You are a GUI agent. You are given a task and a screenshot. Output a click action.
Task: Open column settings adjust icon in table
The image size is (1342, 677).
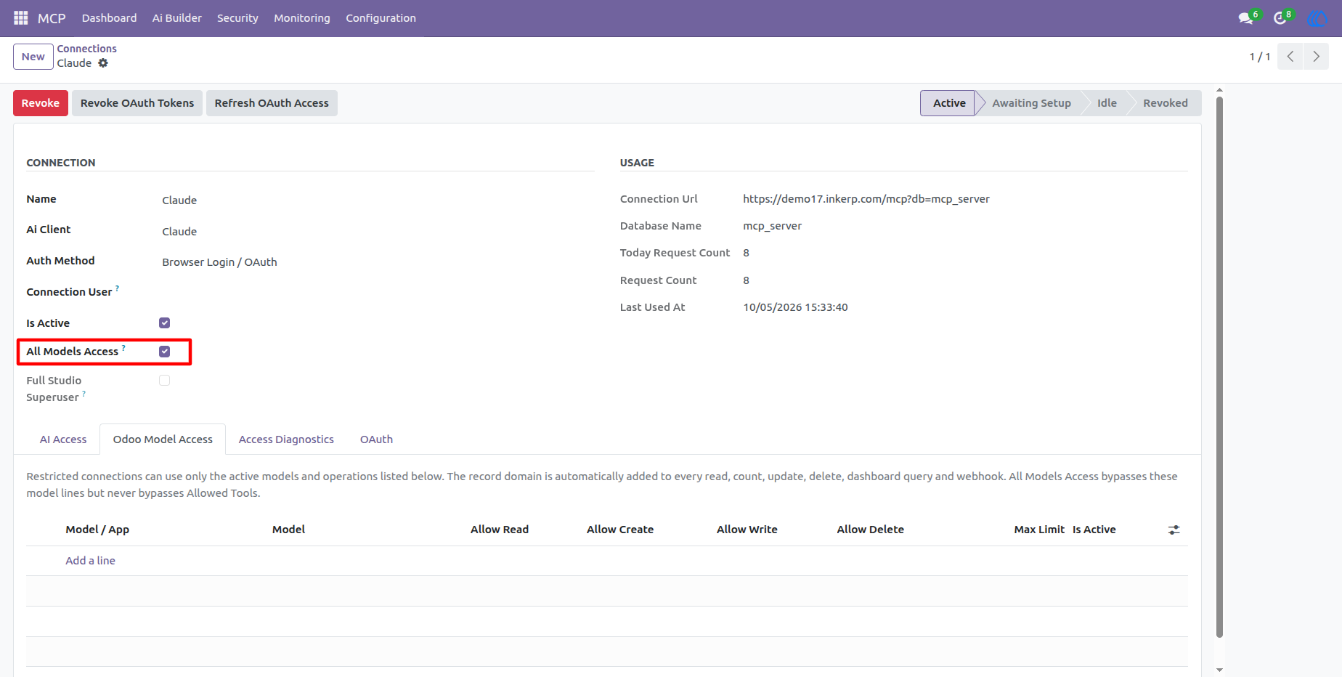point(1174,530)
